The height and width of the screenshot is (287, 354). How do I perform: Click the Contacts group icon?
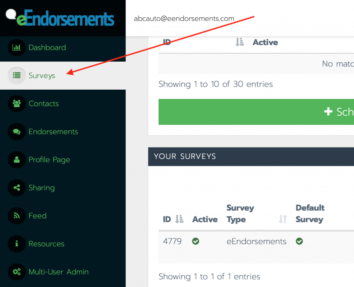coord(17,104)
